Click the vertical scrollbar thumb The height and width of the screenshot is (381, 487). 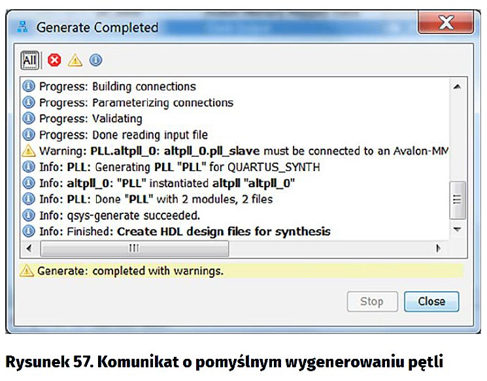(457, 200)
